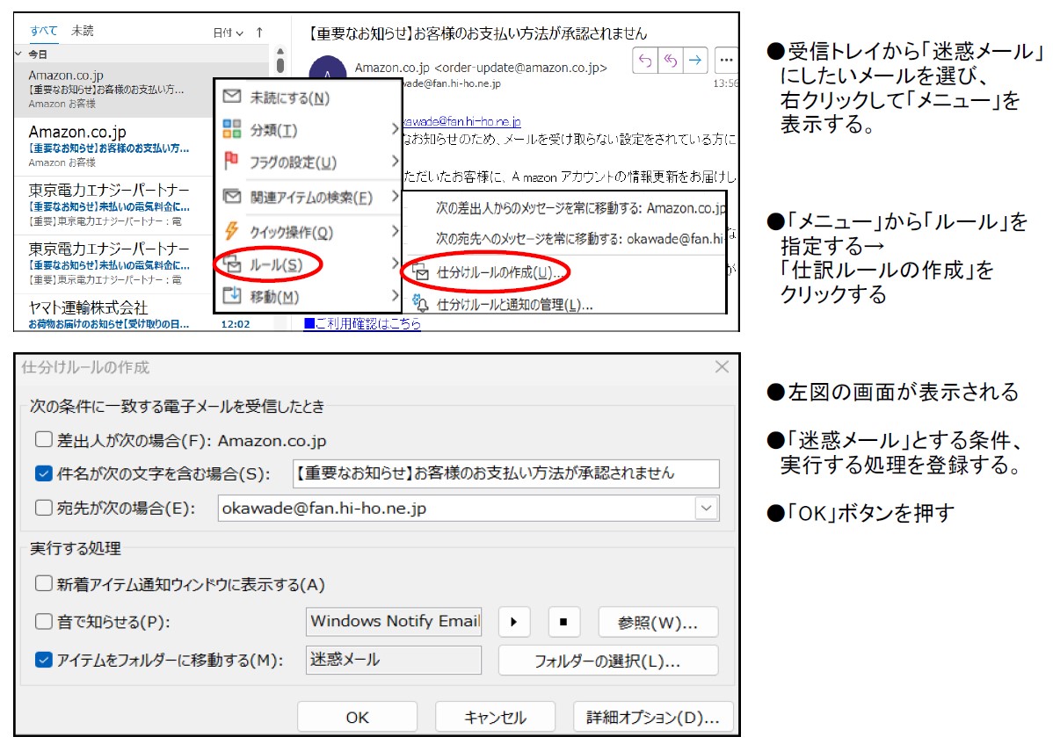
Task: Uncheck 件名が次の文字を含む場合 checkbox
Action: click(x=44, y=473)
